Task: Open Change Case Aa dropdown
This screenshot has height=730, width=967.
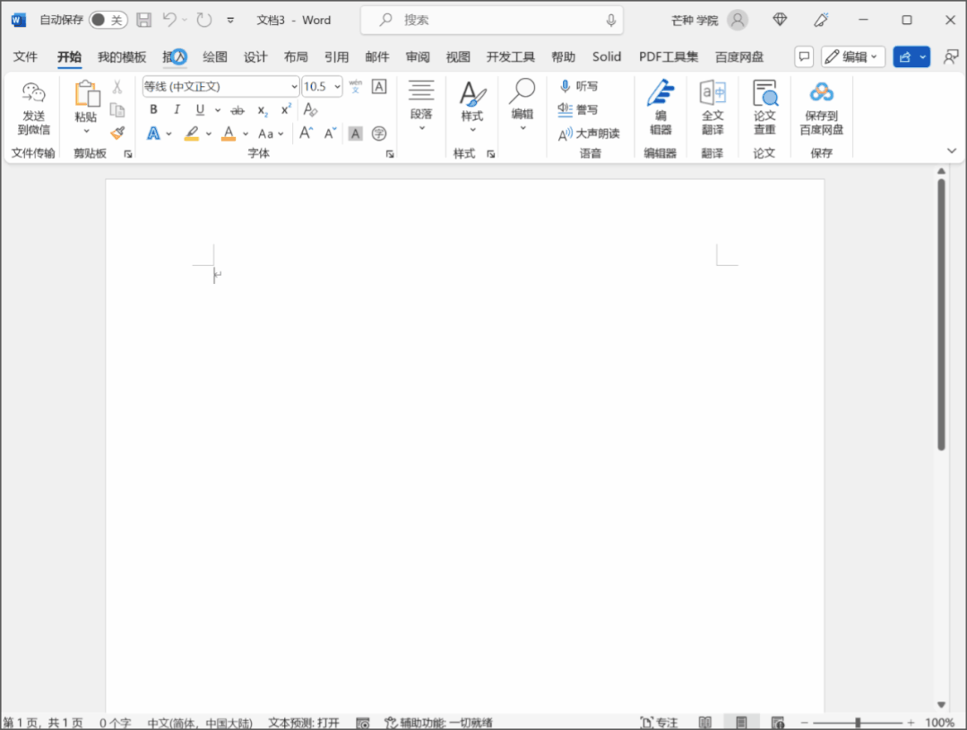Action: (271, 133)
